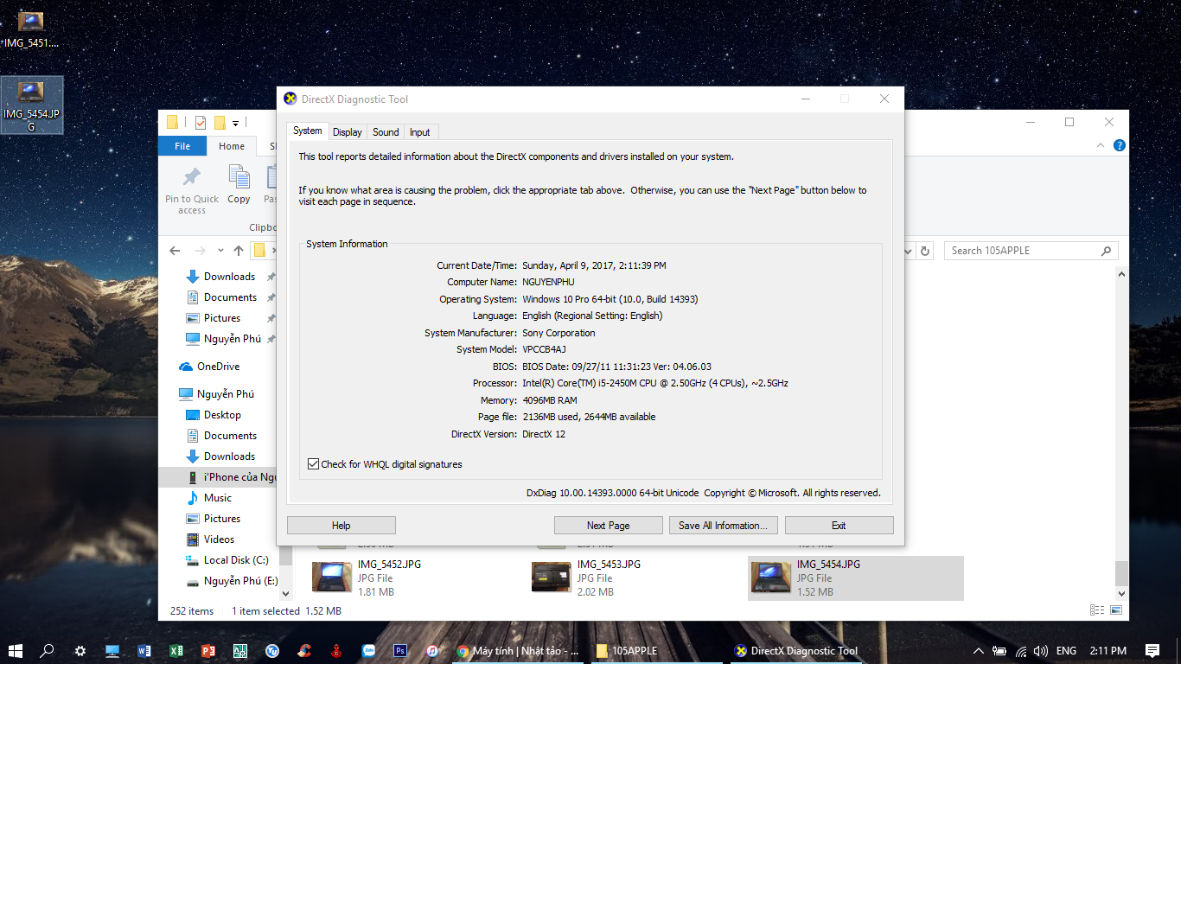Screen dimensions: 1200x900
Task: Click Explorer file list scroll down arrow
Action: pos(1121,593)
